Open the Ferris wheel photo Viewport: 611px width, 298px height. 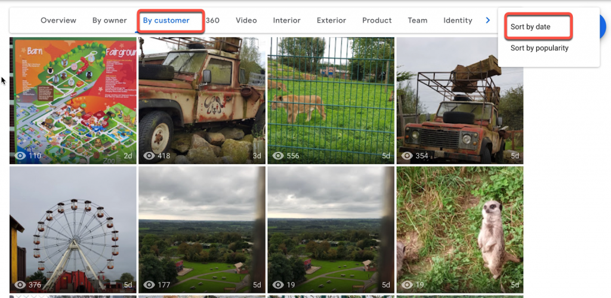[73, 230]
